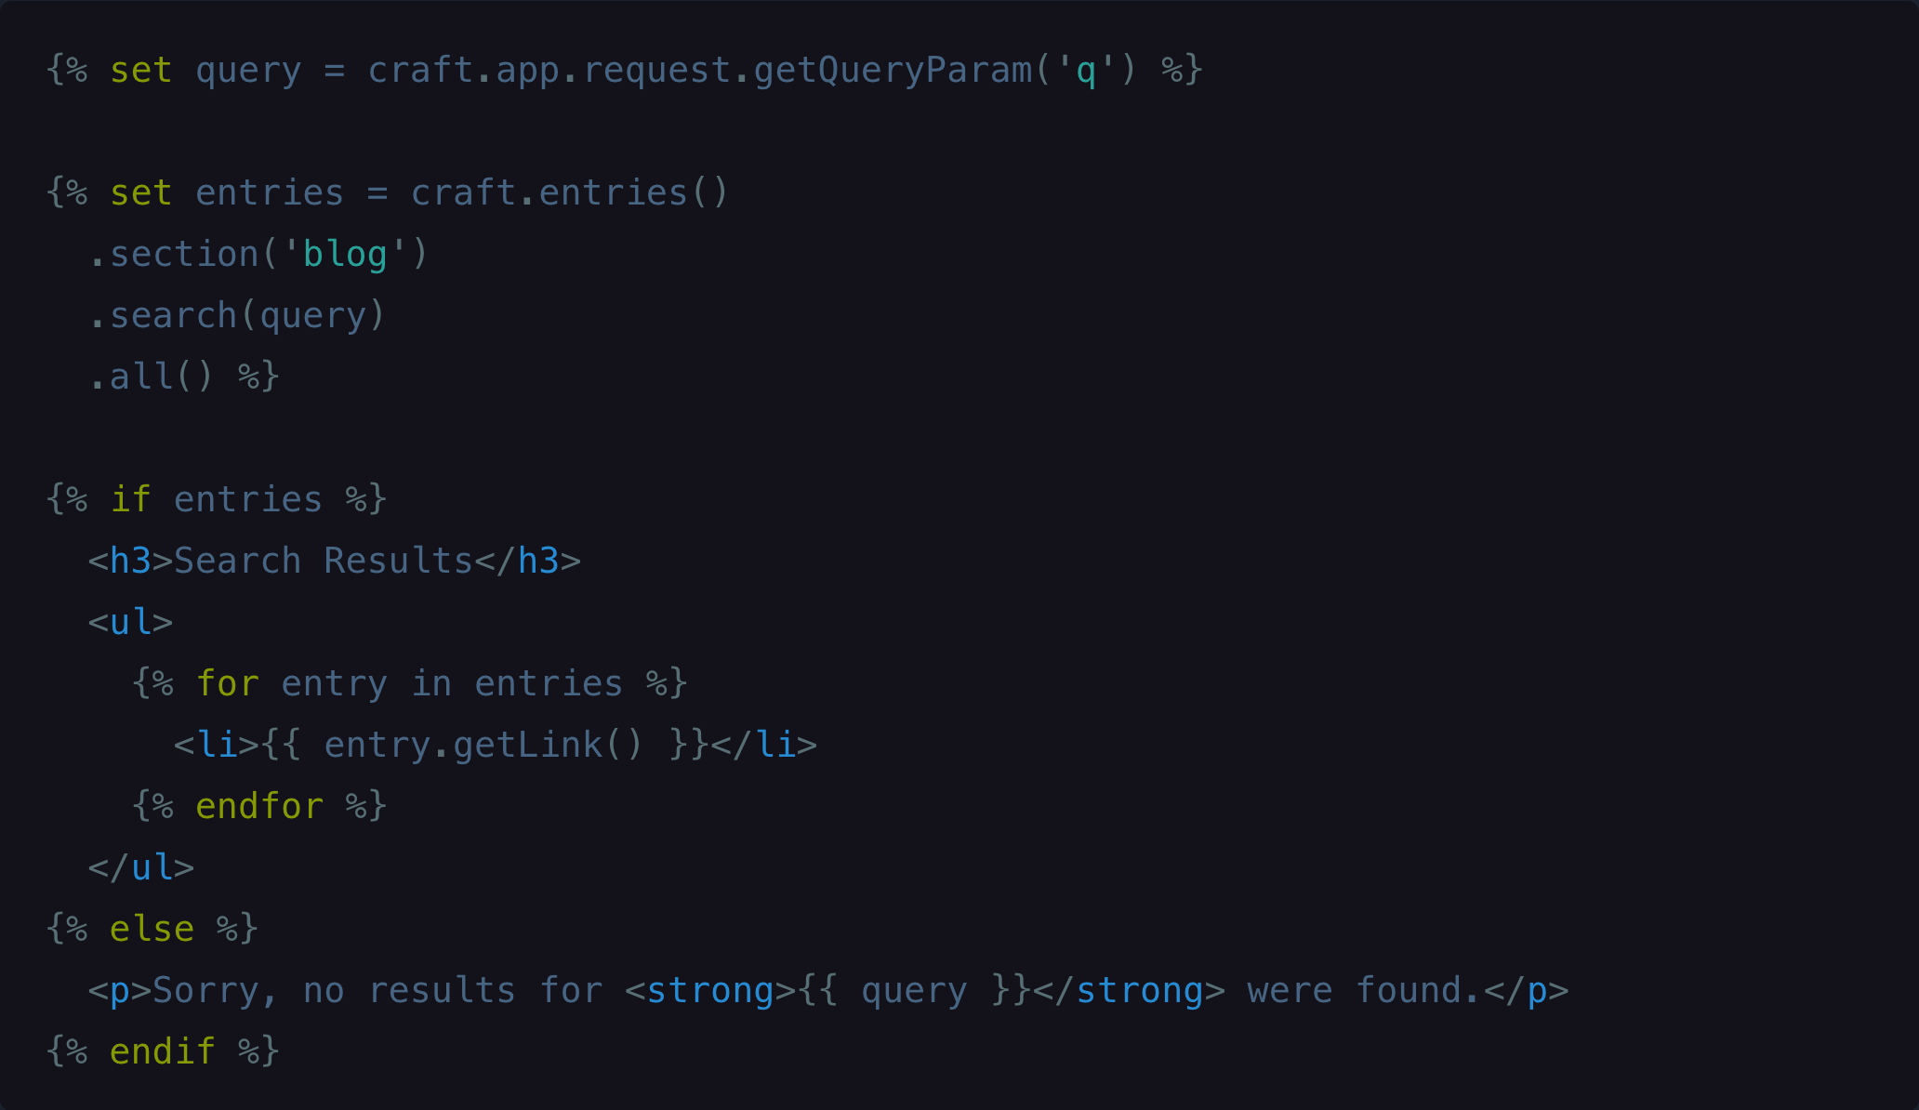Click the opening strong tag

(710, 991)
